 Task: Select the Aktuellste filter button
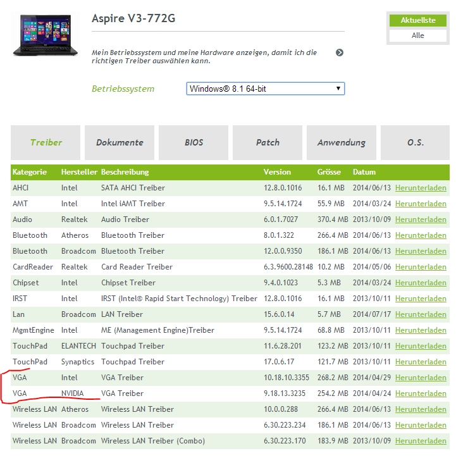pos(418,20)
